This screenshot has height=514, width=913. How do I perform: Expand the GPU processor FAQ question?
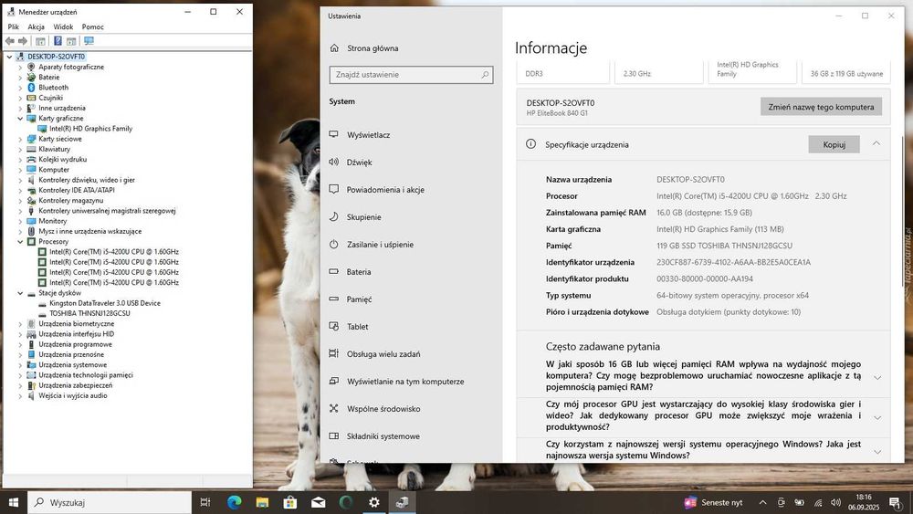pos(877,417)
